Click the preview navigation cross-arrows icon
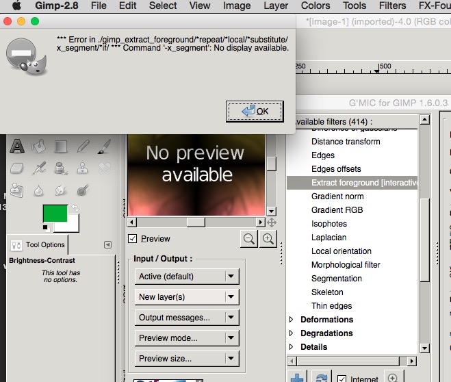The height and width of the screenshot is (382, 451). click(272, 222)
